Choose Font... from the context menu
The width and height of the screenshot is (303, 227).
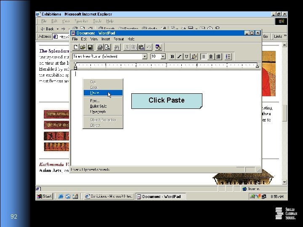[x=103, y=101]
